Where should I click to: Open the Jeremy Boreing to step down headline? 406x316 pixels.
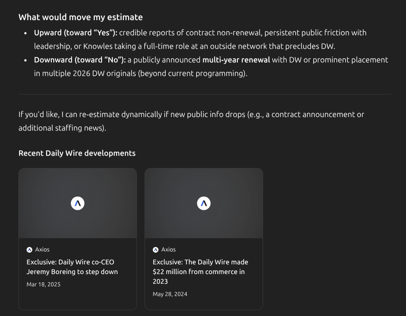click(72, 267)
